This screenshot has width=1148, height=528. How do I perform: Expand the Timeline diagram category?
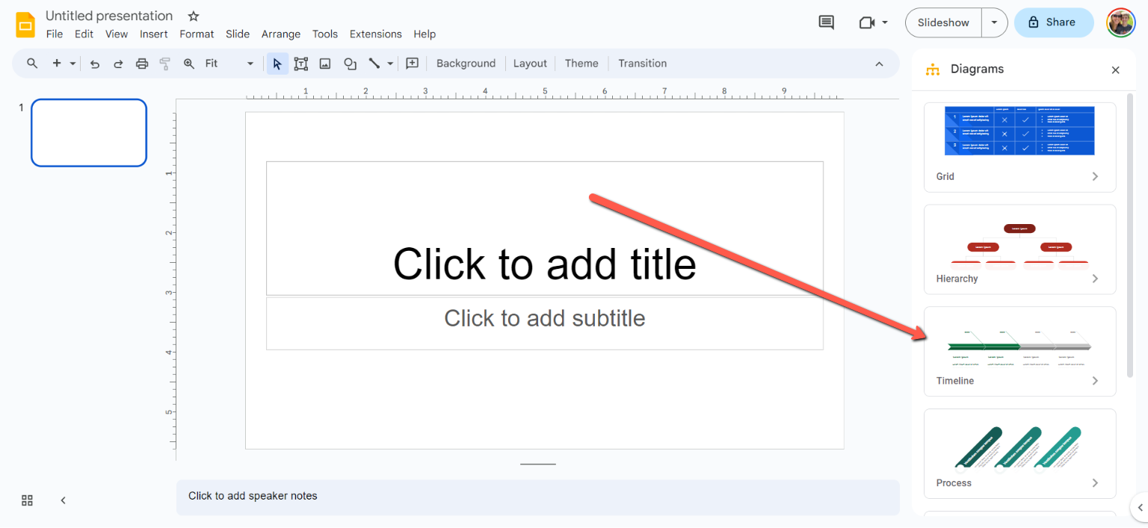pyautogui.click(x=1094, y=380)
